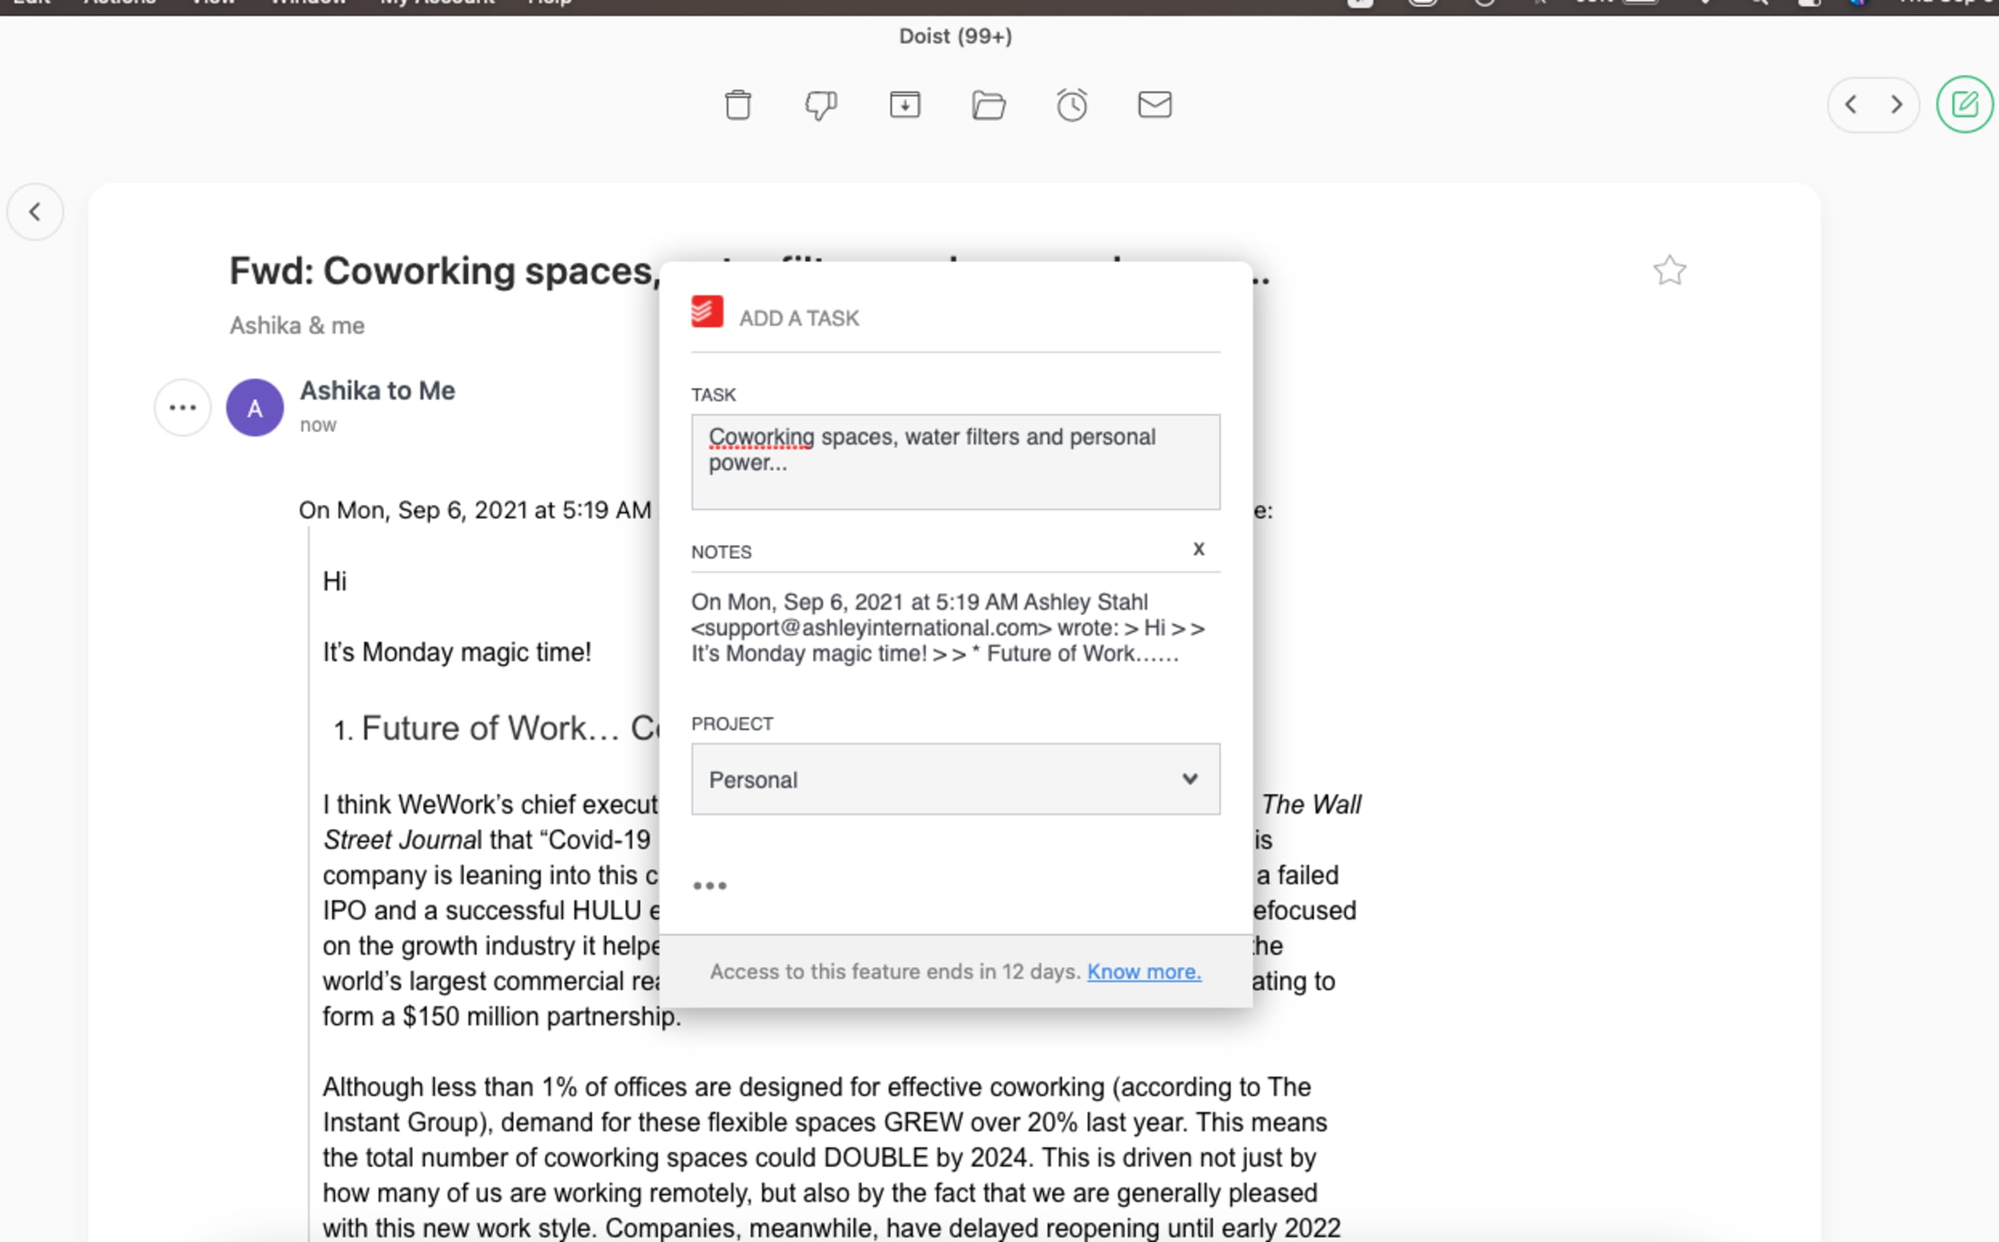The width and height of the screenshot is (1999, 1242).
Task: Go to the previous email arrow
Action: coord(1850,104)
